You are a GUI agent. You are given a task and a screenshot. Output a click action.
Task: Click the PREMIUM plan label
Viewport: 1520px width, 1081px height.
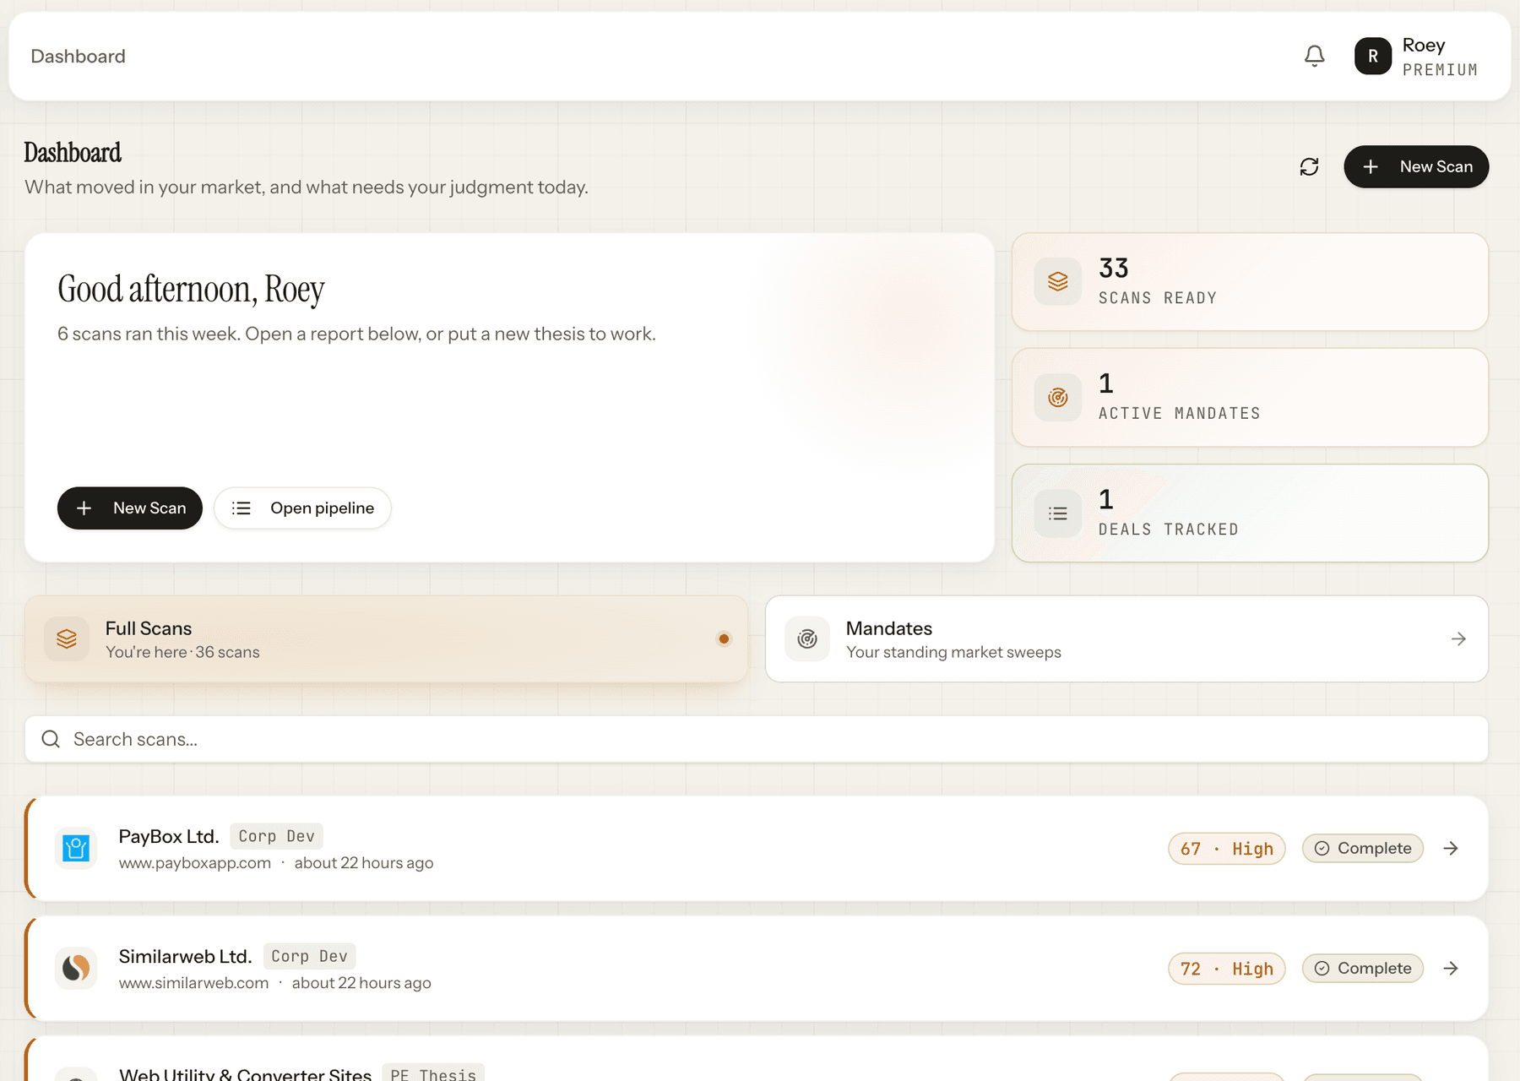pyautogui.click(x=1440, y=70)
